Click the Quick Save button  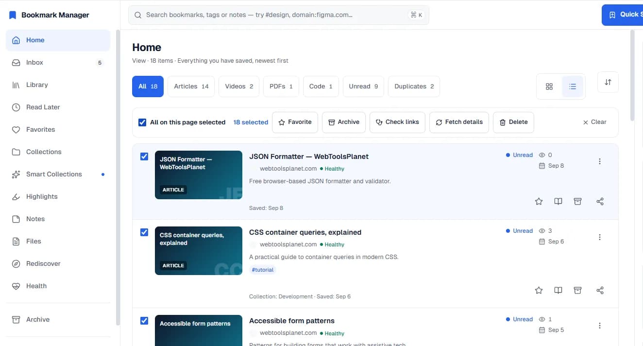(623, 15)
